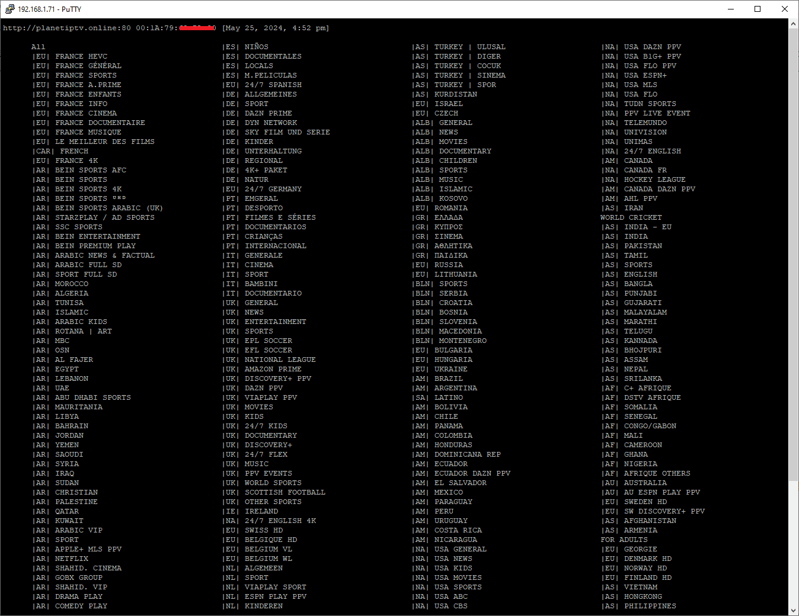Image resolution: width=799 pixels, height=616 pixels.
Task: Select 'FOR ADULTS' entry
Action: [x=624, y=540]
